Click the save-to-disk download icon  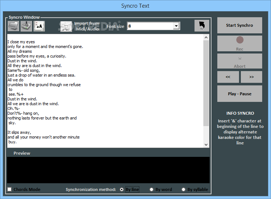26,26
